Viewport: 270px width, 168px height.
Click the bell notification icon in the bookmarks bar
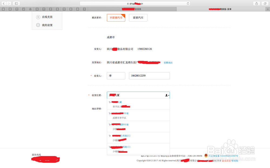30,9
